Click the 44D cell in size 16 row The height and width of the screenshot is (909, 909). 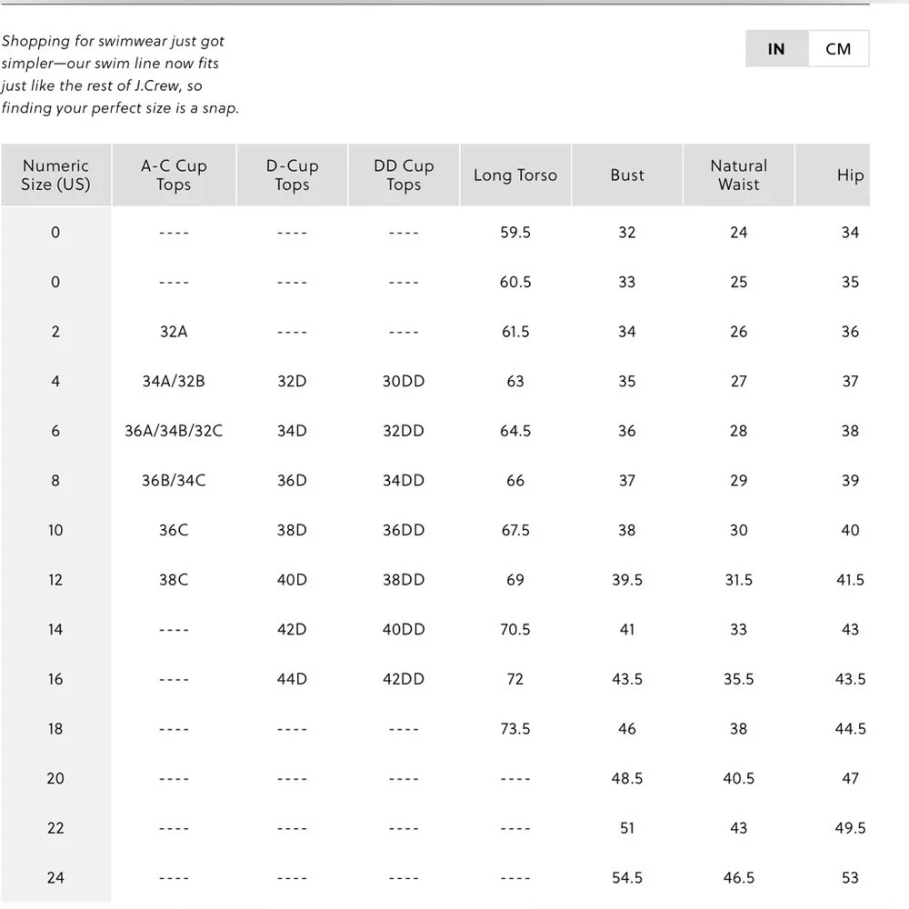292,679
